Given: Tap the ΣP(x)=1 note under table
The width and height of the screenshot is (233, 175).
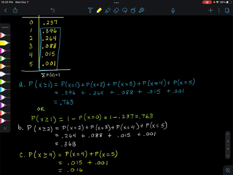Looking at the screenshot, I should (x=50, y=75).
